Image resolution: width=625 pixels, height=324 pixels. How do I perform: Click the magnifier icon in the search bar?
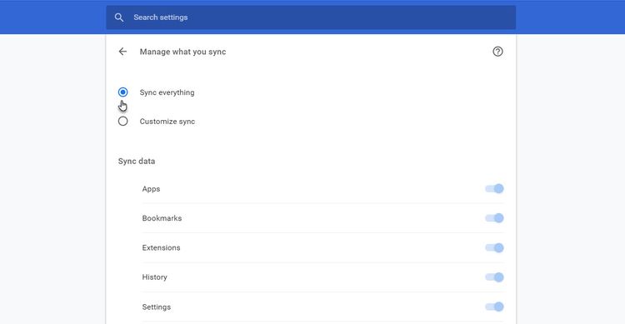click(119, 17)
